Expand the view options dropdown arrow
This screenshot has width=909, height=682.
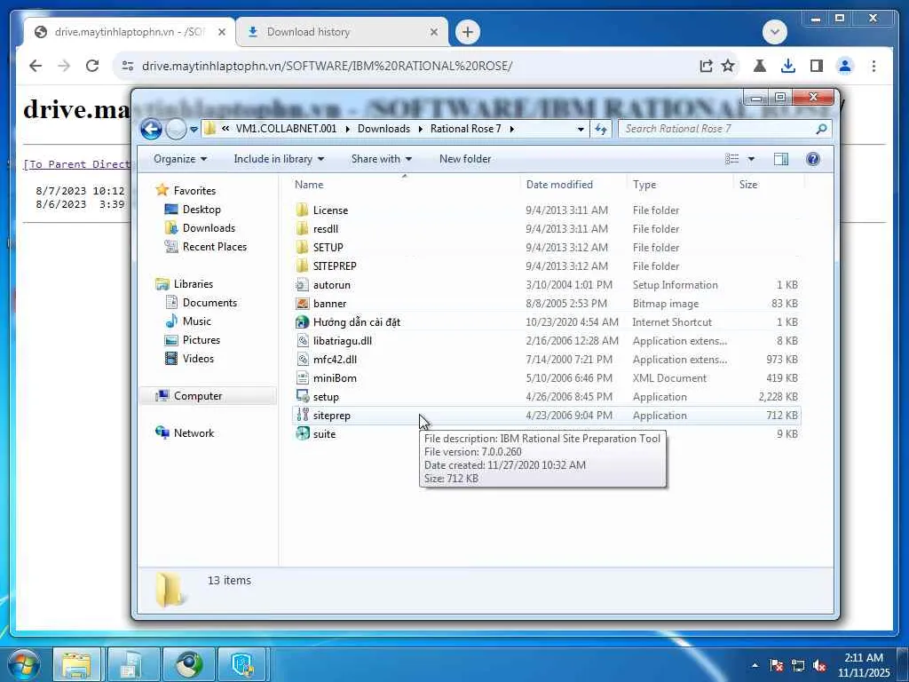tap(751, 159)
